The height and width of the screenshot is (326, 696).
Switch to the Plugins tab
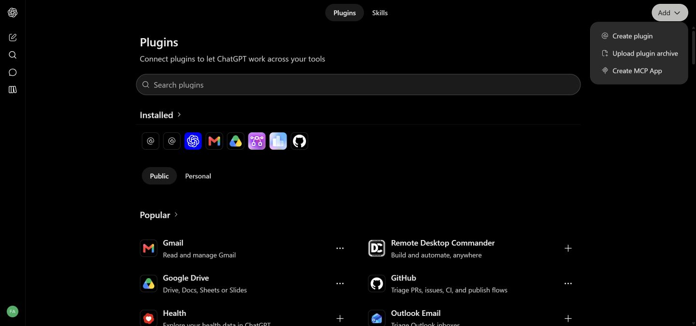(345, 13)
